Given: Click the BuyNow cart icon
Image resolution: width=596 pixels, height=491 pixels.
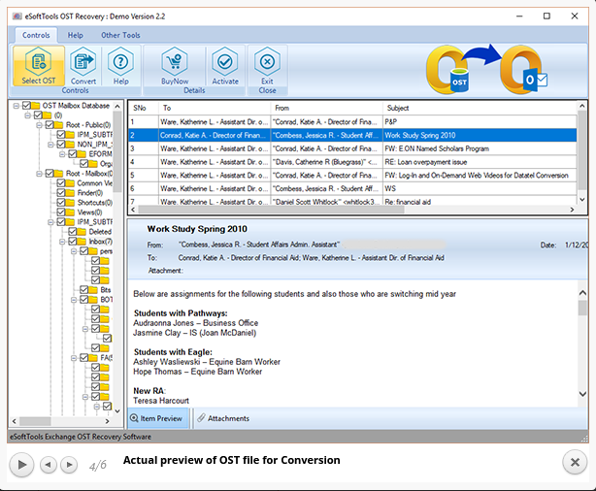Looking at the screenshot, I should [x=175, y=61].
